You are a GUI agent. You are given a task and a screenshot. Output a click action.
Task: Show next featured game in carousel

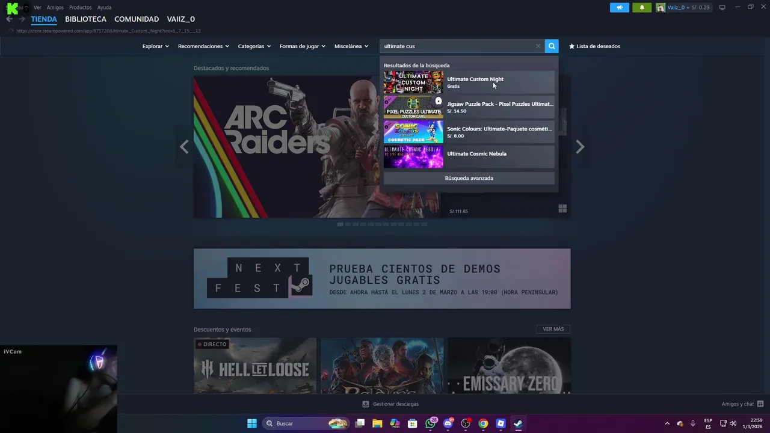point(580,147)
